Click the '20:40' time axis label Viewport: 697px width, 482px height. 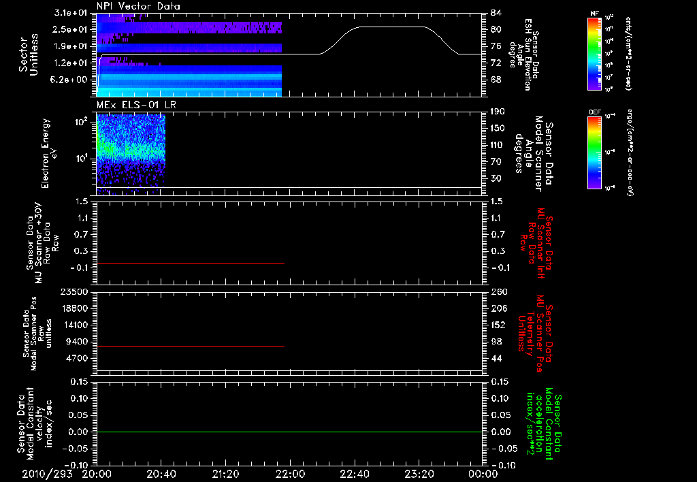click(x=161, y=474)
